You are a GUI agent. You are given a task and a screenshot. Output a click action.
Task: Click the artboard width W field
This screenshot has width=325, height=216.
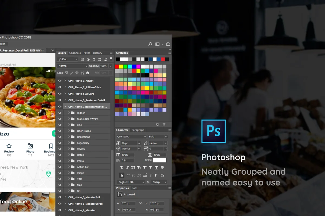(129, 203)
